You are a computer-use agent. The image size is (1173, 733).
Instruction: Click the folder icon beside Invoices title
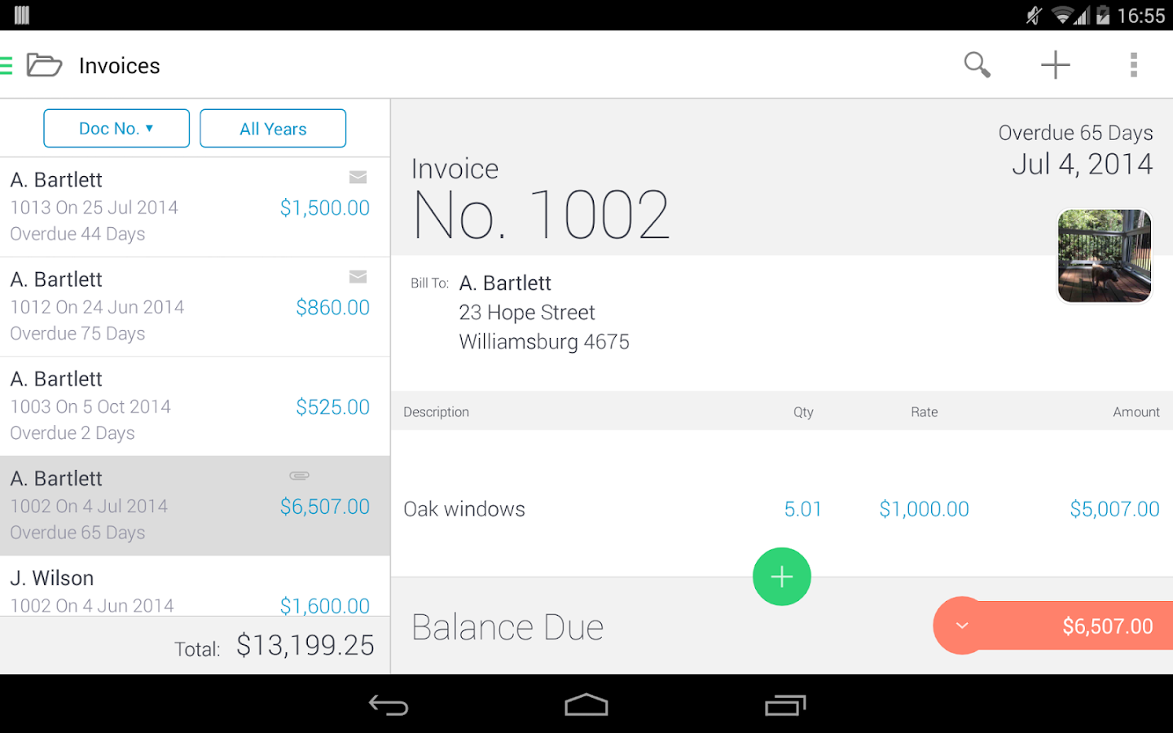pyautogui.click(x=45, y=64)
